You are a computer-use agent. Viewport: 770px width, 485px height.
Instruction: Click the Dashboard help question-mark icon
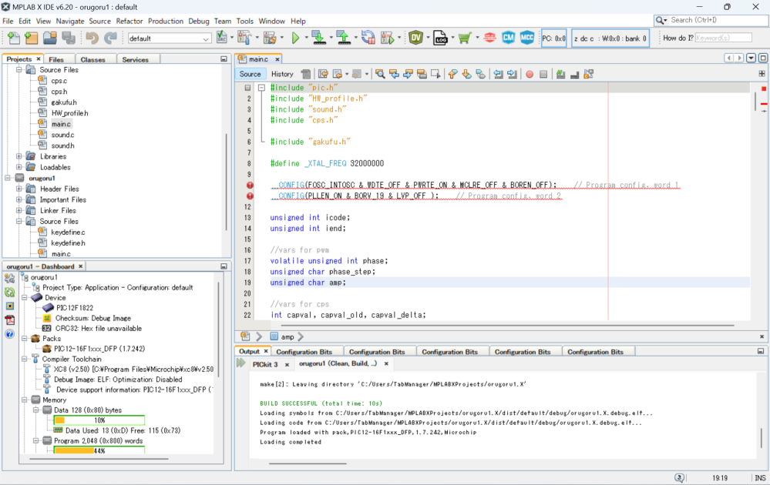click(x=10, y=334)
